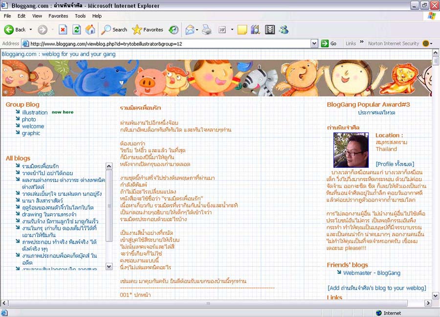Open the Norton Internet Security dropdown arrow

click(431, 44)
